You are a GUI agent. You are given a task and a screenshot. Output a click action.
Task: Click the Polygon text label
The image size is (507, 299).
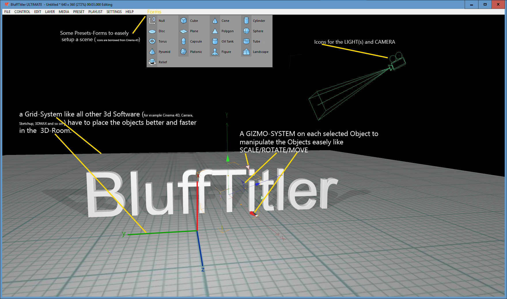click(x=228, y=31)
